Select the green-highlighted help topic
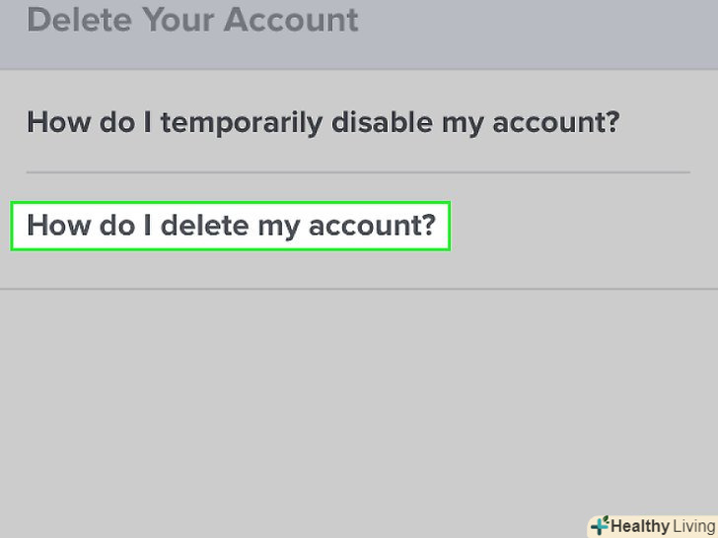The width and height of the screenshot is (718, 538). (231, 226)
